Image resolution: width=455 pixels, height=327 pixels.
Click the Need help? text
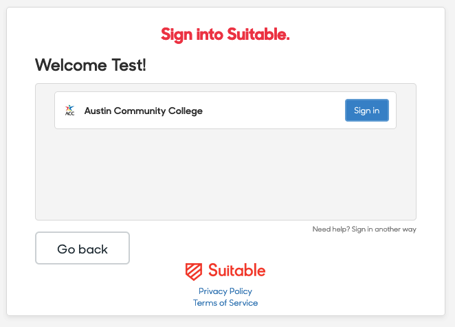click(x=331, y=229)
